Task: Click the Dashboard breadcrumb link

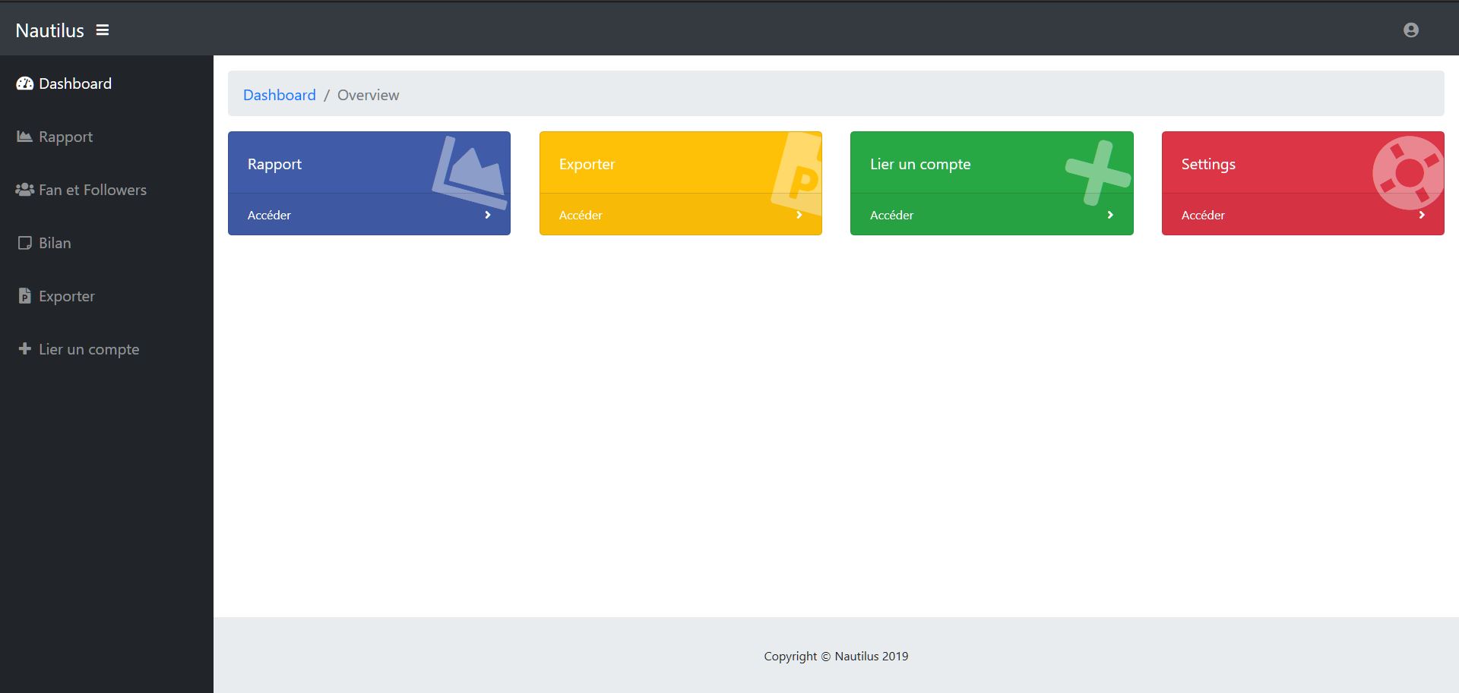Action: [x=279, y=95]
